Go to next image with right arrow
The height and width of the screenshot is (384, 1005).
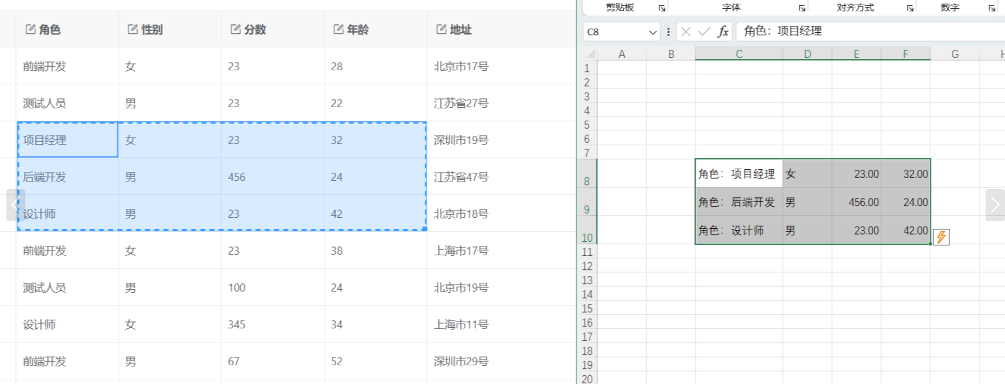pos(994,205)
